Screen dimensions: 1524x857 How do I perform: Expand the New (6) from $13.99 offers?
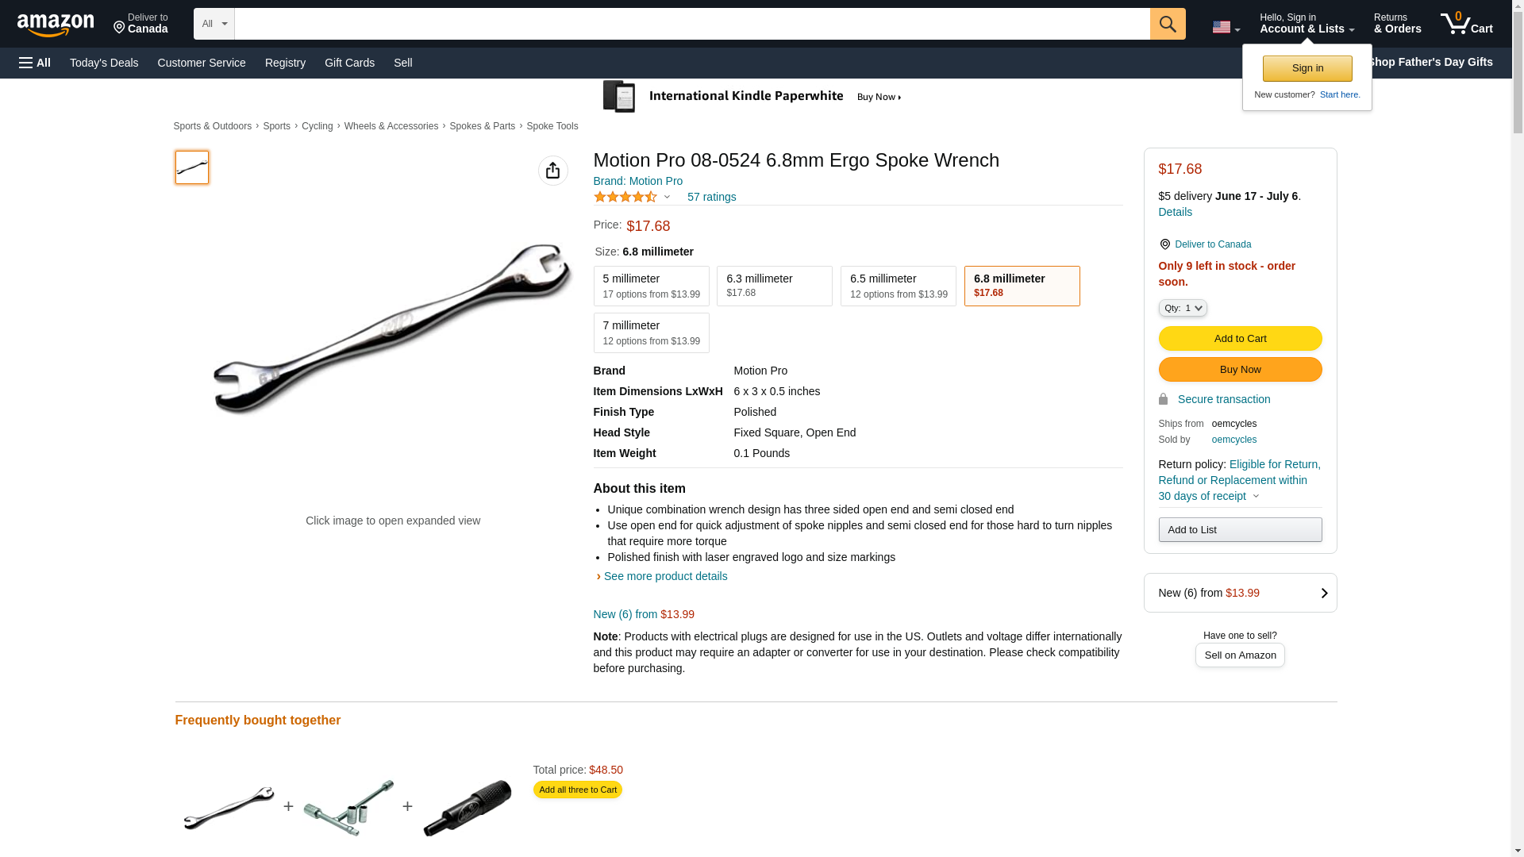tap(1239, 593)
